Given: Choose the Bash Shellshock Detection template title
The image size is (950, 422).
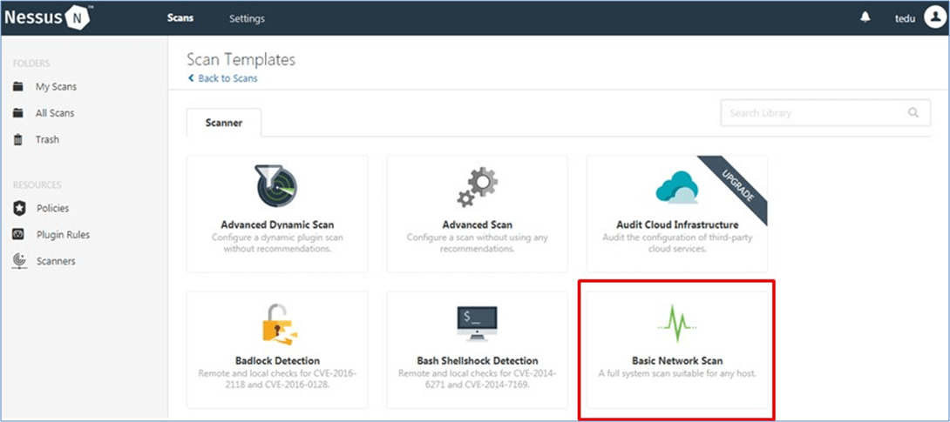Looking at the screenshot, I should (x=477, y=361).
